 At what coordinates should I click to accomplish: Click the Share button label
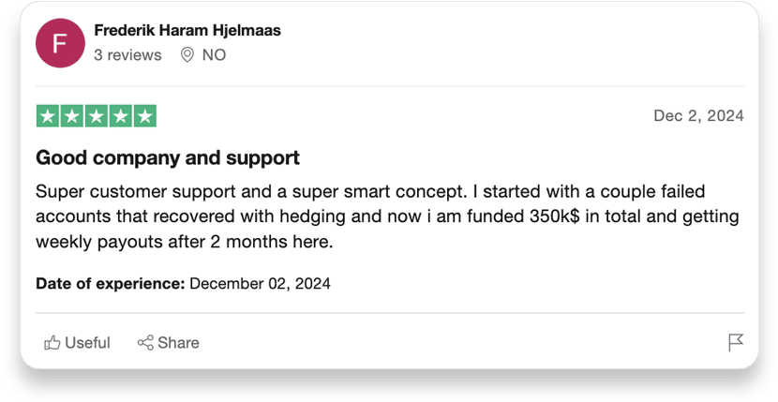(x=178, y=342)
